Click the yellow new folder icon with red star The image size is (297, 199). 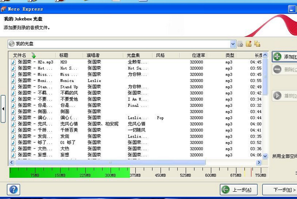pyautogui.click(x=249, y=44)
